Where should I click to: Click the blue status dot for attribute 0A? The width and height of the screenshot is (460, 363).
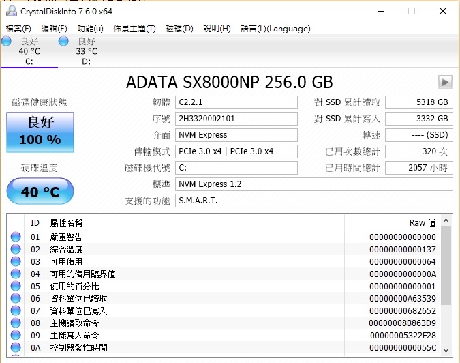point(16,347)
